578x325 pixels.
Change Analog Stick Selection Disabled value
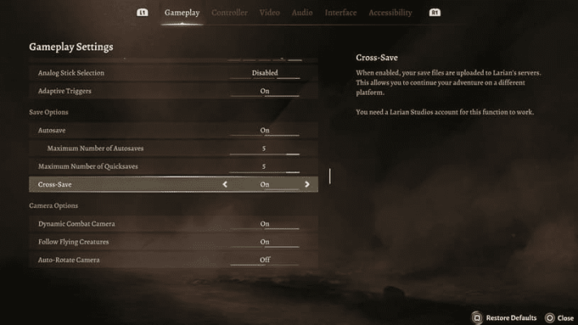(265, 72)
